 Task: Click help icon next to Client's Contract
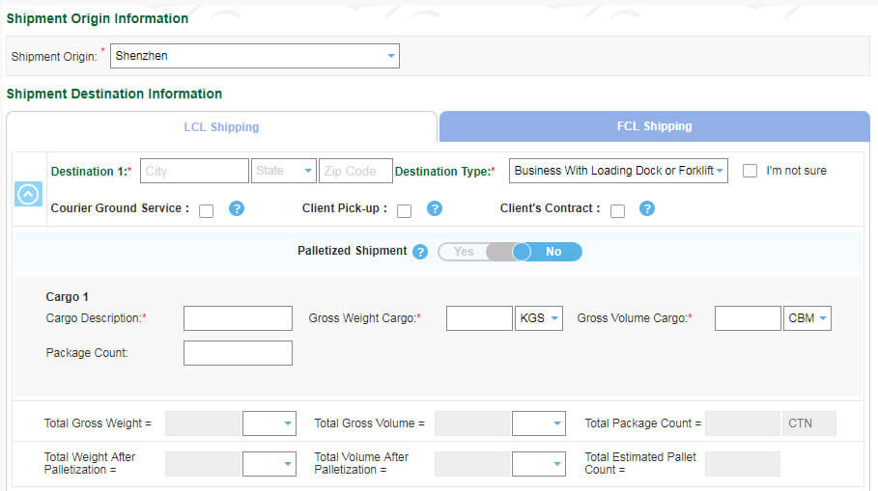pos(647,209)
